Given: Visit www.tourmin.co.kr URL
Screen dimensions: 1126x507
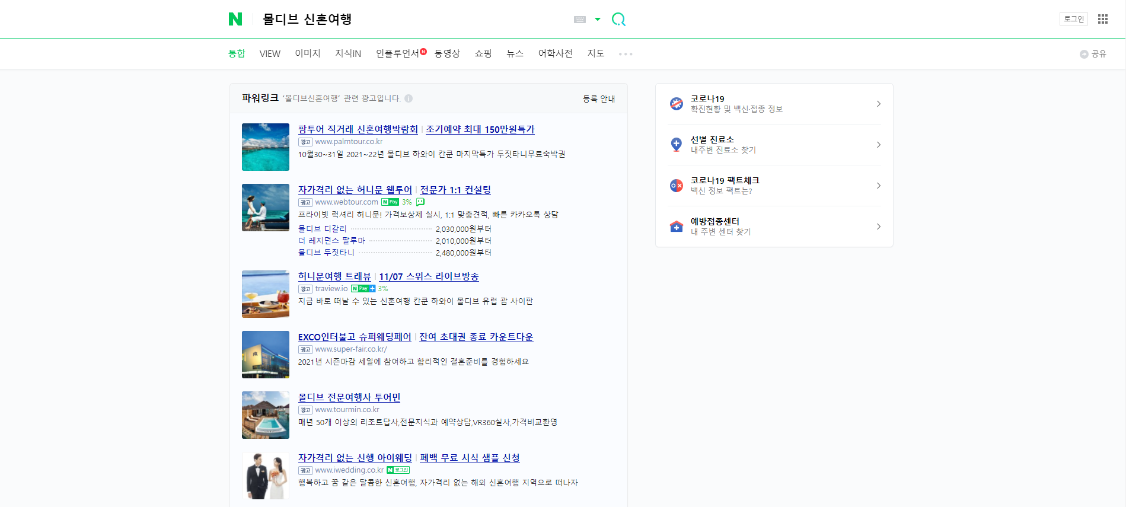Looking at the screenshot, I should point(347,410).
